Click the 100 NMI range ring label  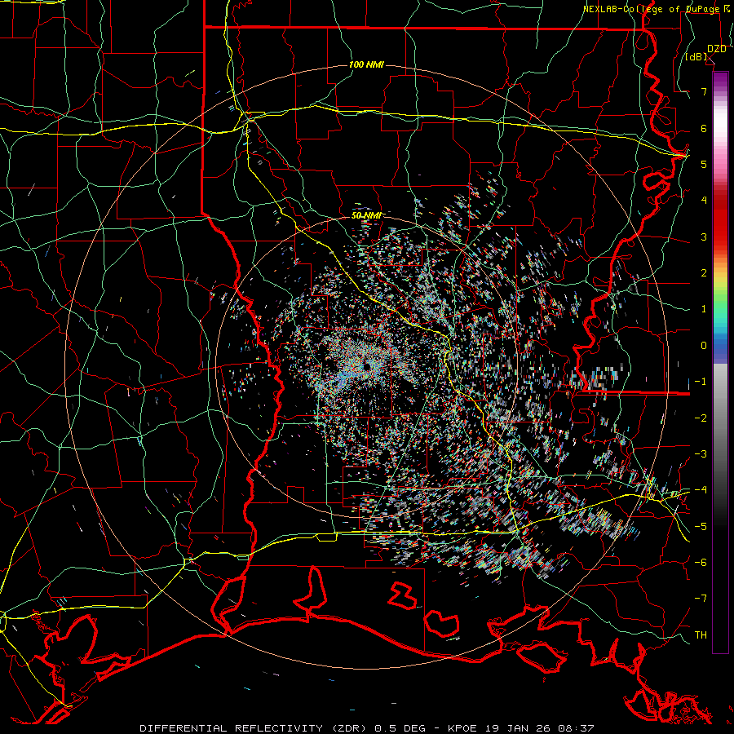(x=366, y=64)
